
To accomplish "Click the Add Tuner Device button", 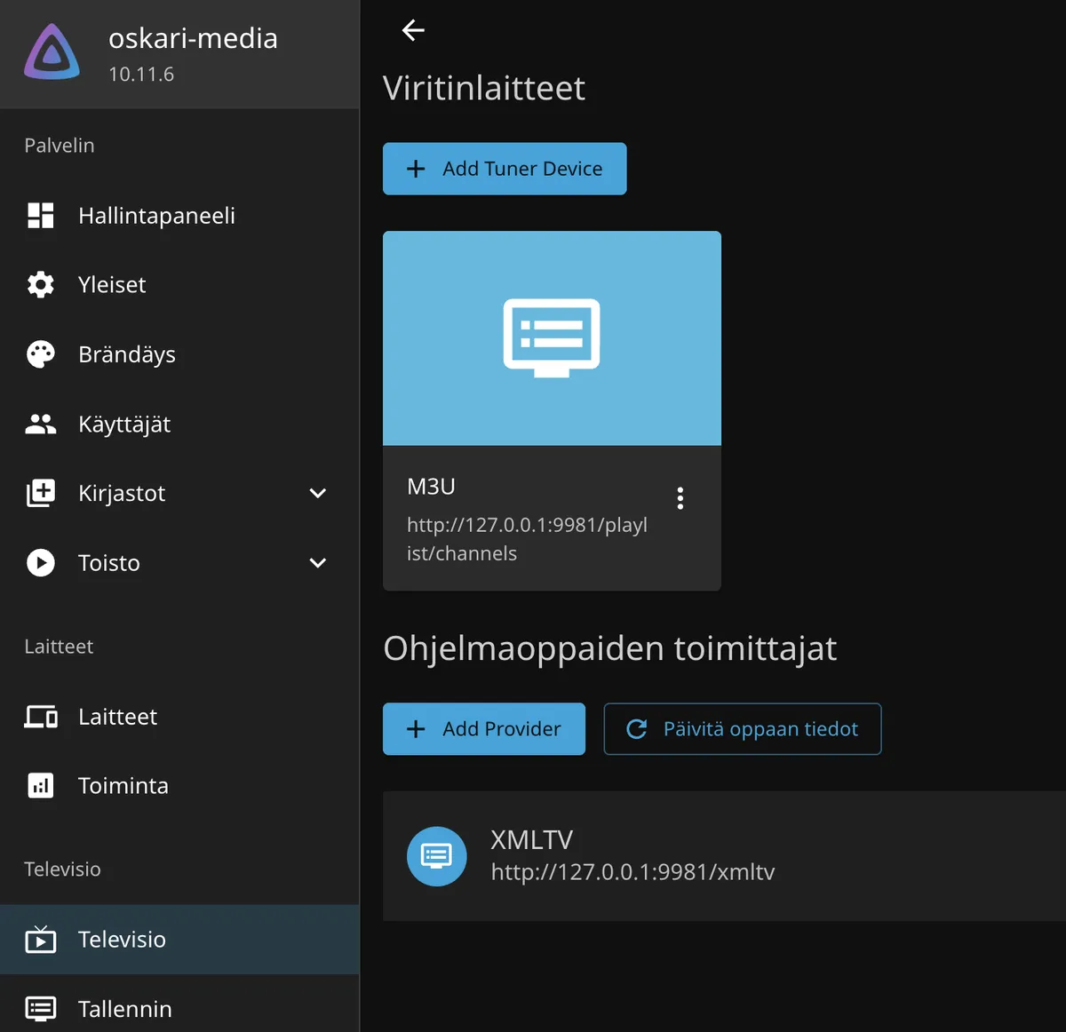I will [505, 169].
